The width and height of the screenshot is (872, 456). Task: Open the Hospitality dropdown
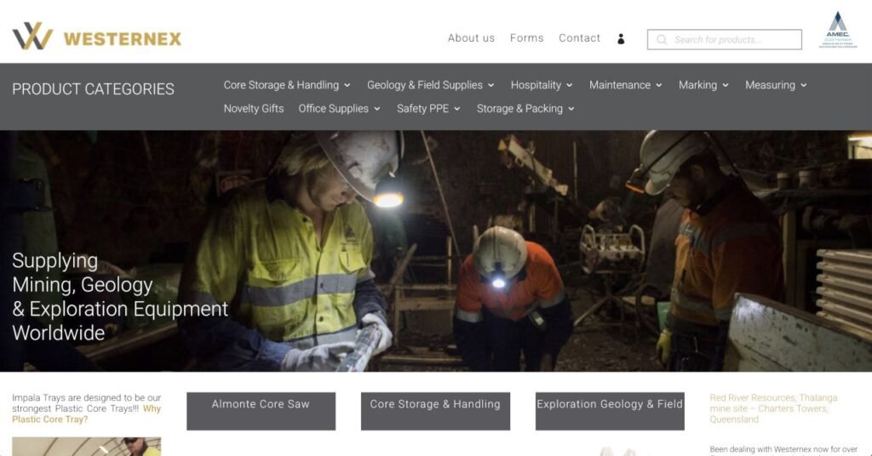(x=541, y=85)
